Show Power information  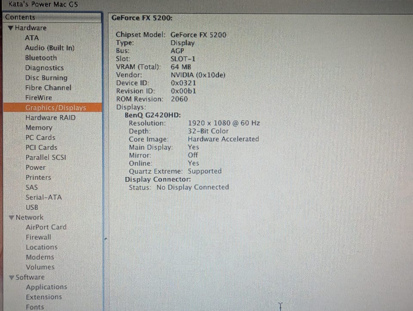tap(36, 167)
